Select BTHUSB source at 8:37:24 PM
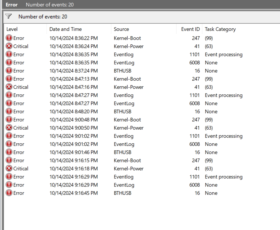Image resolution: width=280 pixels, height=230 pixels. pos(123,71)
